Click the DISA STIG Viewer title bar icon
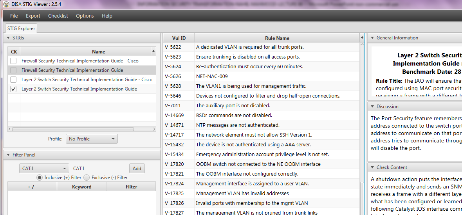 (x=6, y=4)
